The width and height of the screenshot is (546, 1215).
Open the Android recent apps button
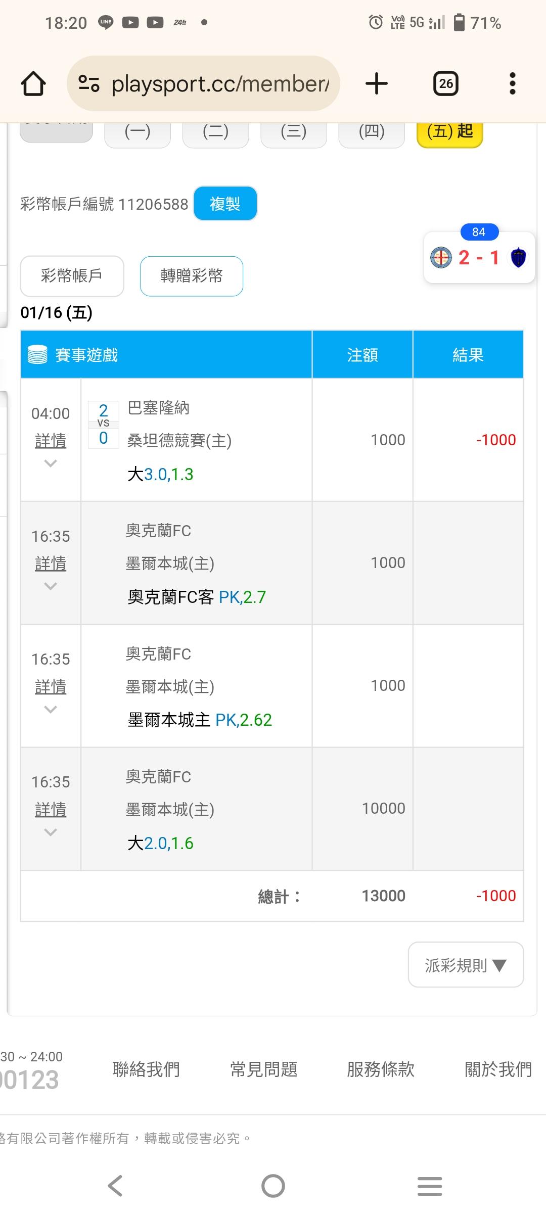tap(430, 1186)
